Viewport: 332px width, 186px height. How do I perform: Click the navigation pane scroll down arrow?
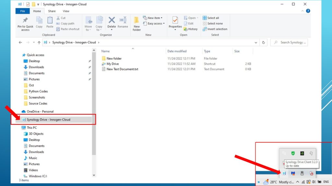(94, 175)
